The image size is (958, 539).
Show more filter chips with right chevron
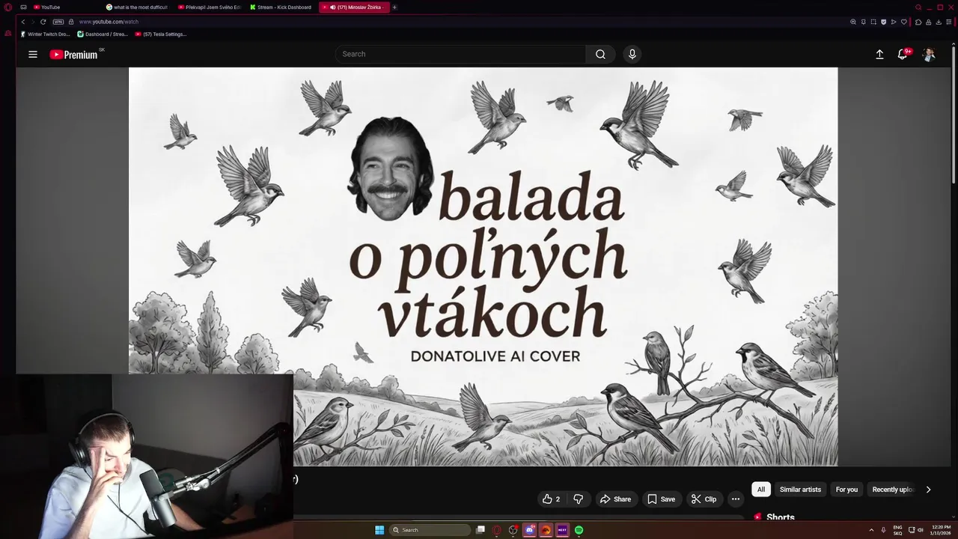[x=928, y=490]
